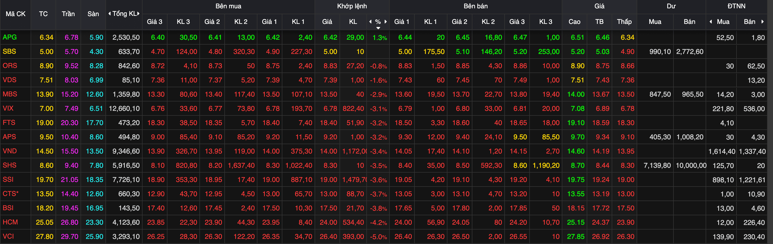Open the APG stock symbol
Screen dimensions: 773x244
tap(10, 37)
